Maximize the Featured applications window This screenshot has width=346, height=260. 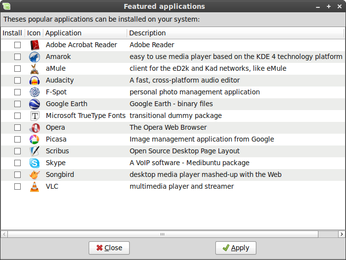329,6
